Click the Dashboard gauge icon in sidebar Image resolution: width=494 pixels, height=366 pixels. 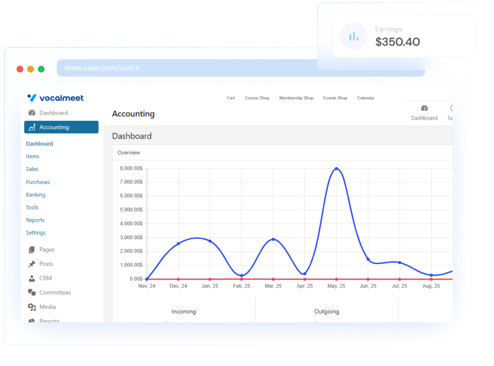(x=32, y=113)
